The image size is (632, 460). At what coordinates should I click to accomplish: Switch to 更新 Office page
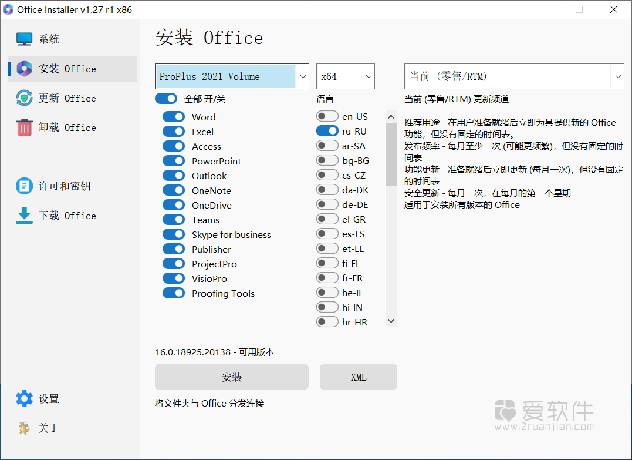pyautogui.click(x=73, y=98)
